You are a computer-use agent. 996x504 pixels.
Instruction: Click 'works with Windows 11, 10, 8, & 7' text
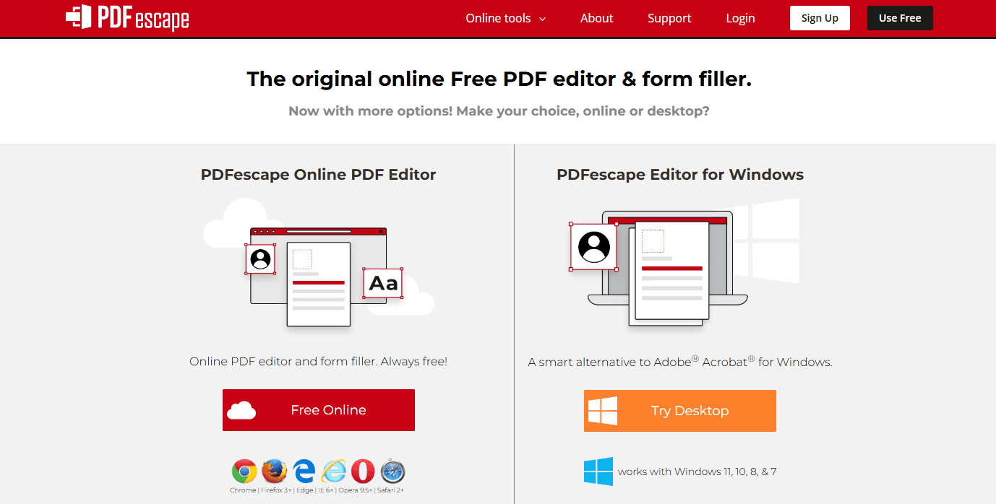pos(697,472)
